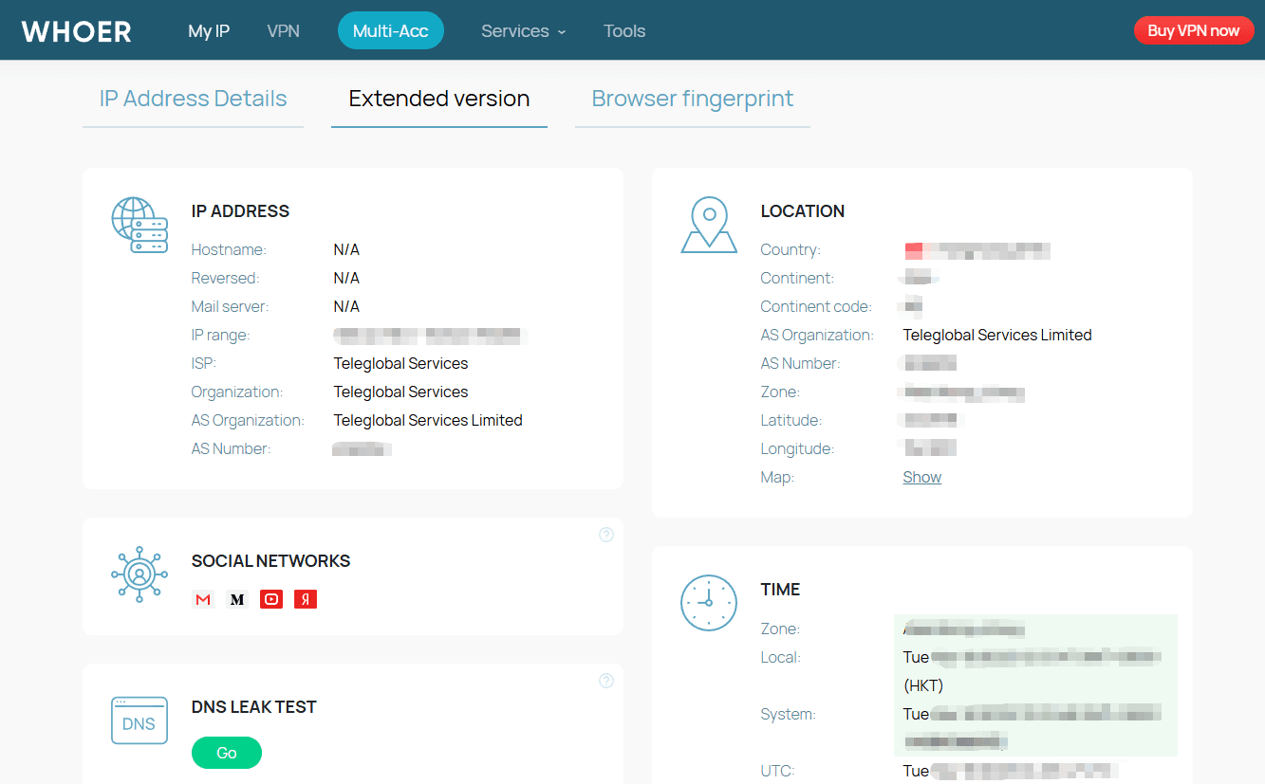Expand the Services dropdown menu
Viewport: 1265px width, 784px height.
point(523,31)
